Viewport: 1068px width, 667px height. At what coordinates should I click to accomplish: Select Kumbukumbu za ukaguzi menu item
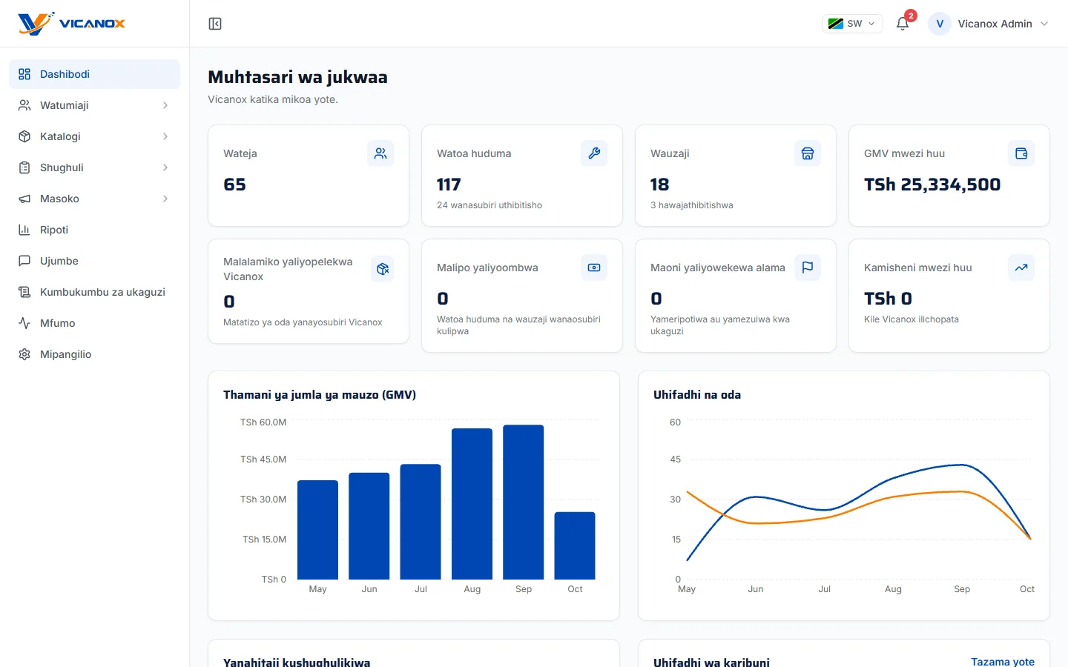click(x=94, y=292)
